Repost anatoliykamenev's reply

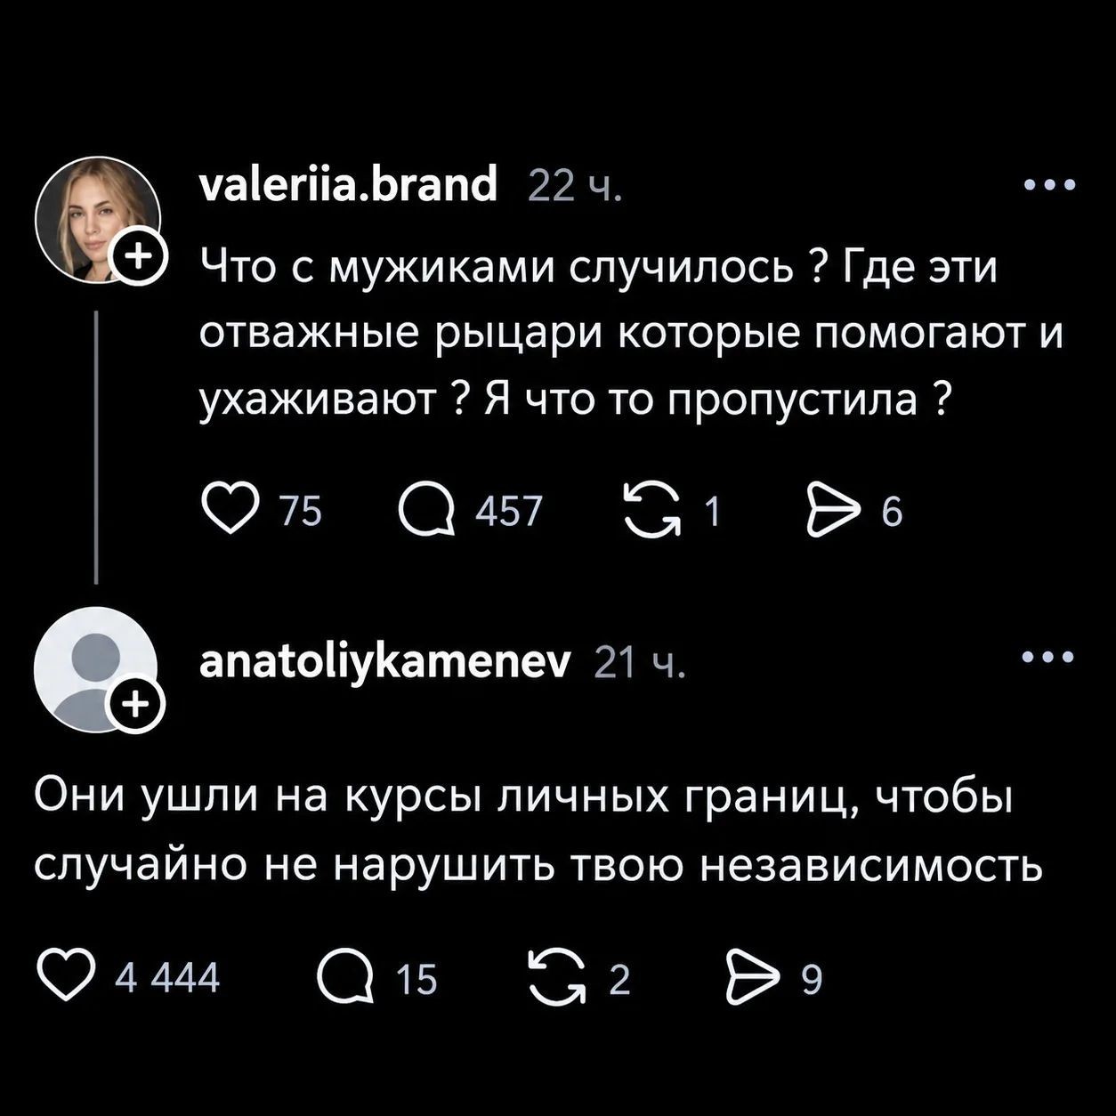(x=555, y=978)
